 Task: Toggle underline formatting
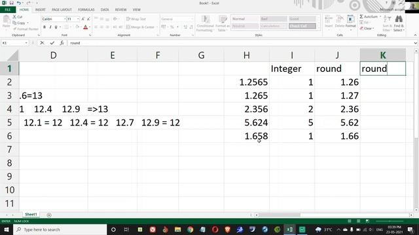[56, 27]
